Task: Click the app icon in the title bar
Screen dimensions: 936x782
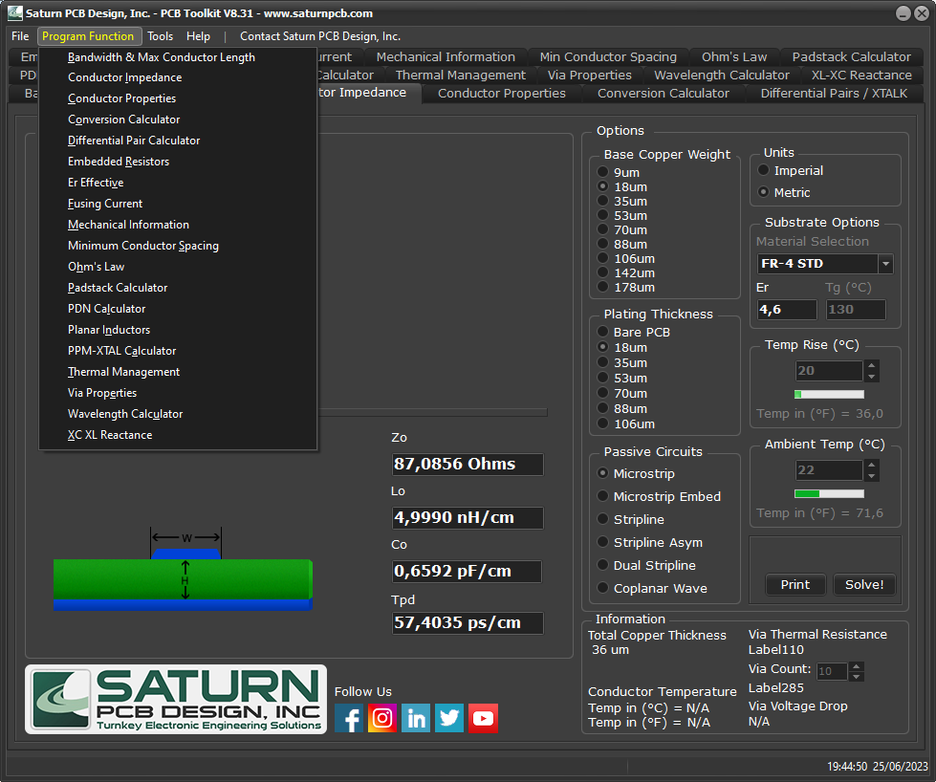Action: 15,13
